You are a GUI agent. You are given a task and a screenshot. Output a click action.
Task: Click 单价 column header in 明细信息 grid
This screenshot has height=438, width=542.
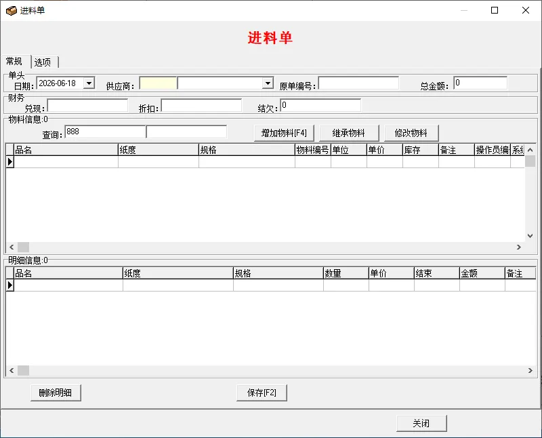coord(392,273)
